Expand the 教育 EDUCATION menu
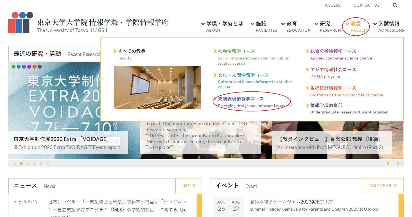The height and width of the screenshot is (217, 412). tap(296, 27)
